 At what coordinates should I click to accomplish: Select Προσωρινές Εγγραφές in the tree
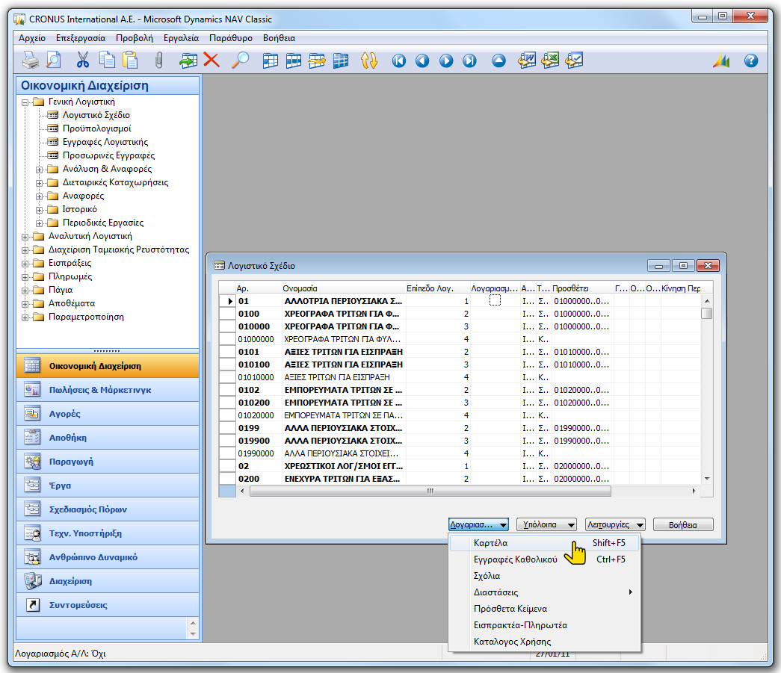coord(108,155)
